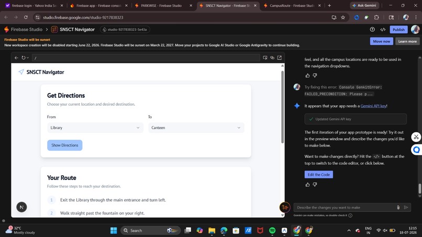Reload the app preview

point(24,58)
